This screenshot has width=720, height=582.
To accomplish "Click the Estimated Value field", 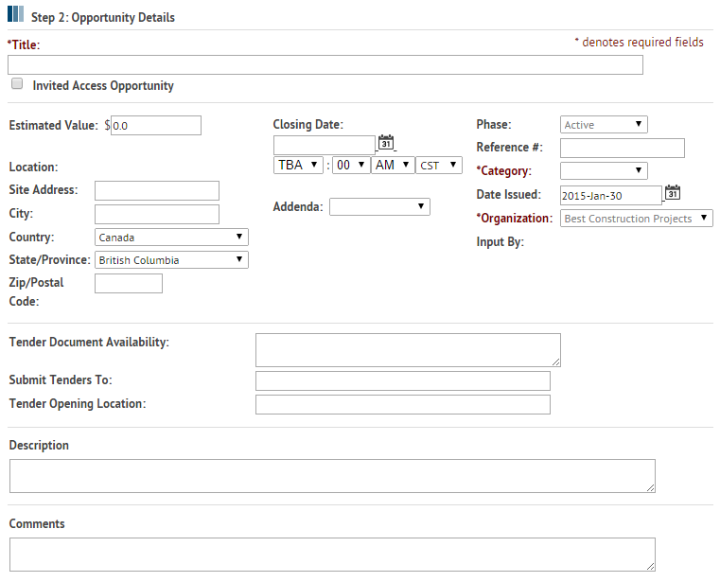I will 156,125.
